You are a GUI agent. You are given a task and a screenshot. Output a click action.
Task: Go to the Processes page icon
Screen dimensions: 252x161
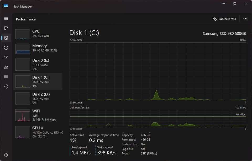click(x=6, y=28)
